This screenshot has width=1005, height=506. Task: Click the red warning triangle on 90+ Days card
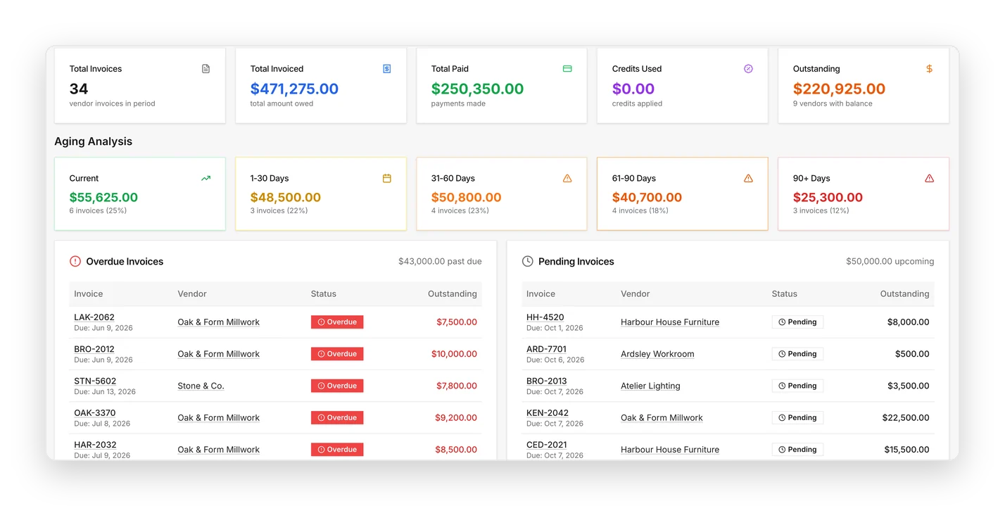(x=929, y=179)
